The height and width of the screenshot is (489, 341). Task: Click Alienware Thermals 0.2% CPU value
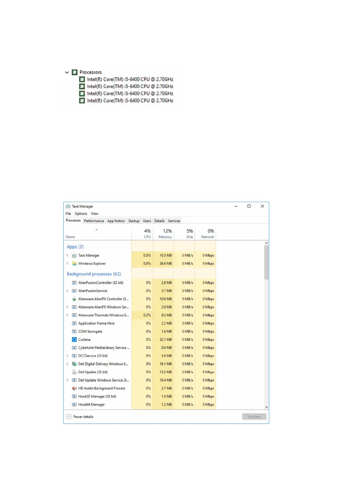point(147,315)
